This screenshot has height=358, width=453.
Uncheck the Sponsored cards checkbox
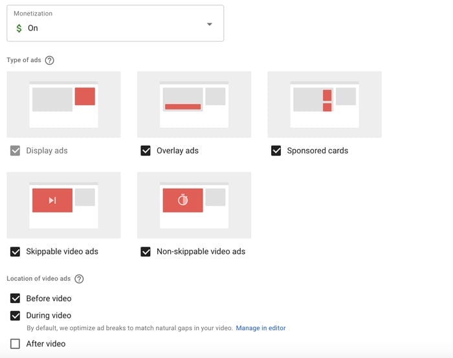(x=276, y=151)
